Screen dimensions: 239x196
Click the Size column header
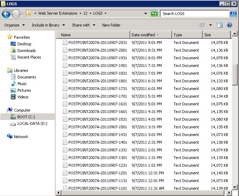click(208, 35)
